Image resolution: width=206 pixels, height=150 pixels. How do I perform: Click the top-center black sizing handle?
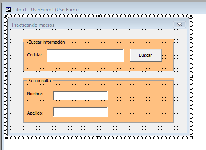click(x=99, y=16)
